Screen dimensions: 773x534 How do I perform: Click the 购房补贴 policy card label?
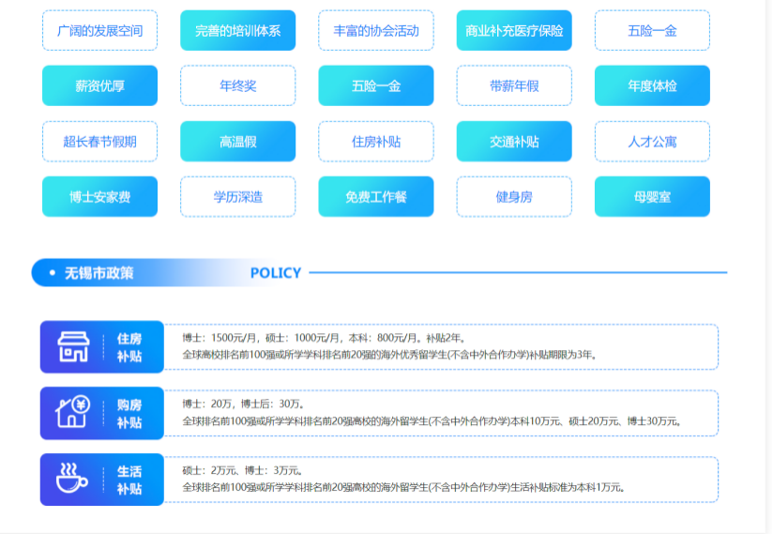pos(129,413)
